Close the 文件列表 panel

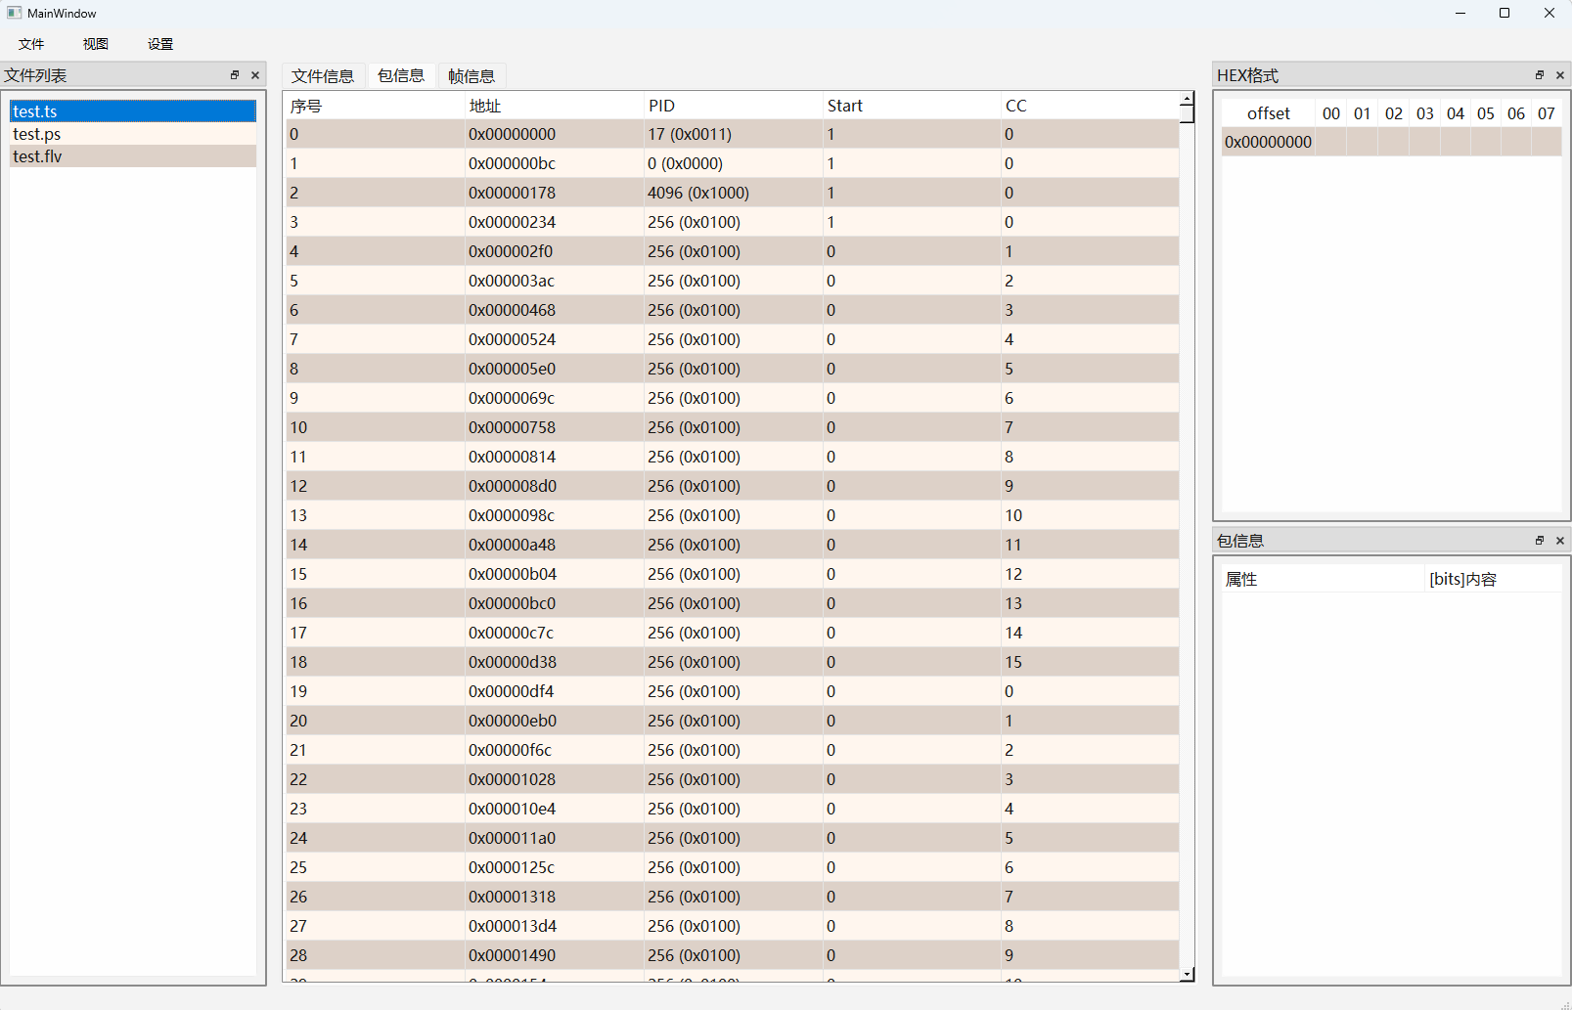tap(255, 75)
